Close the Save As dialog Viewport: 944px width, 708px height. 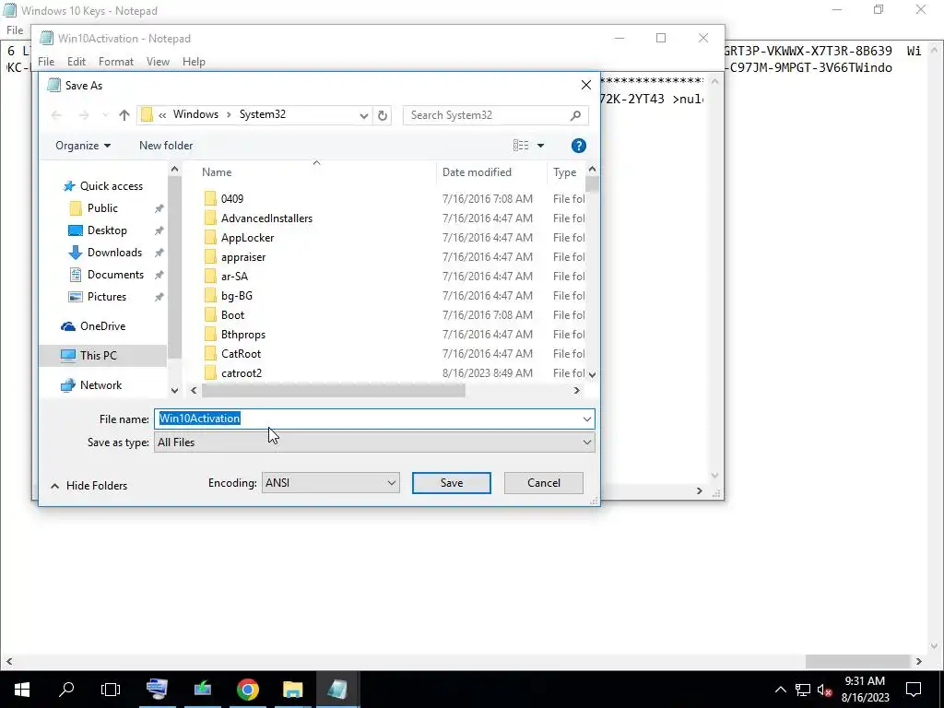click(585, 86)
